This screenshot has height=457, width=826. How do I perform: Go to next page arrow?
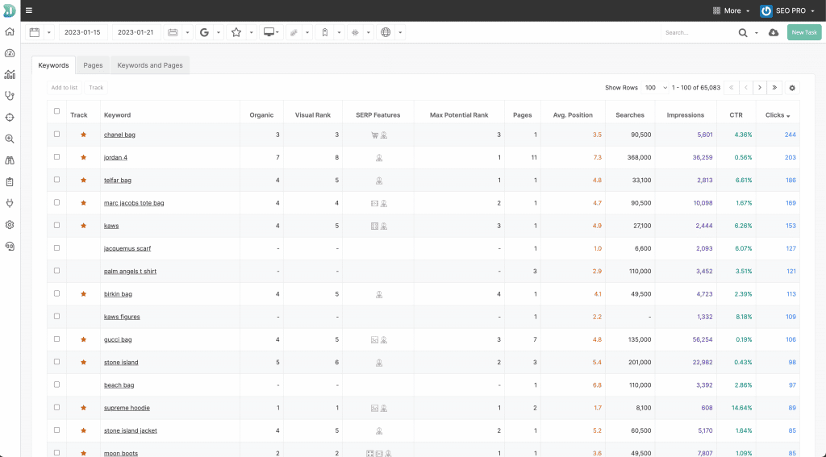pyautogui.click(x=760, y=88)
